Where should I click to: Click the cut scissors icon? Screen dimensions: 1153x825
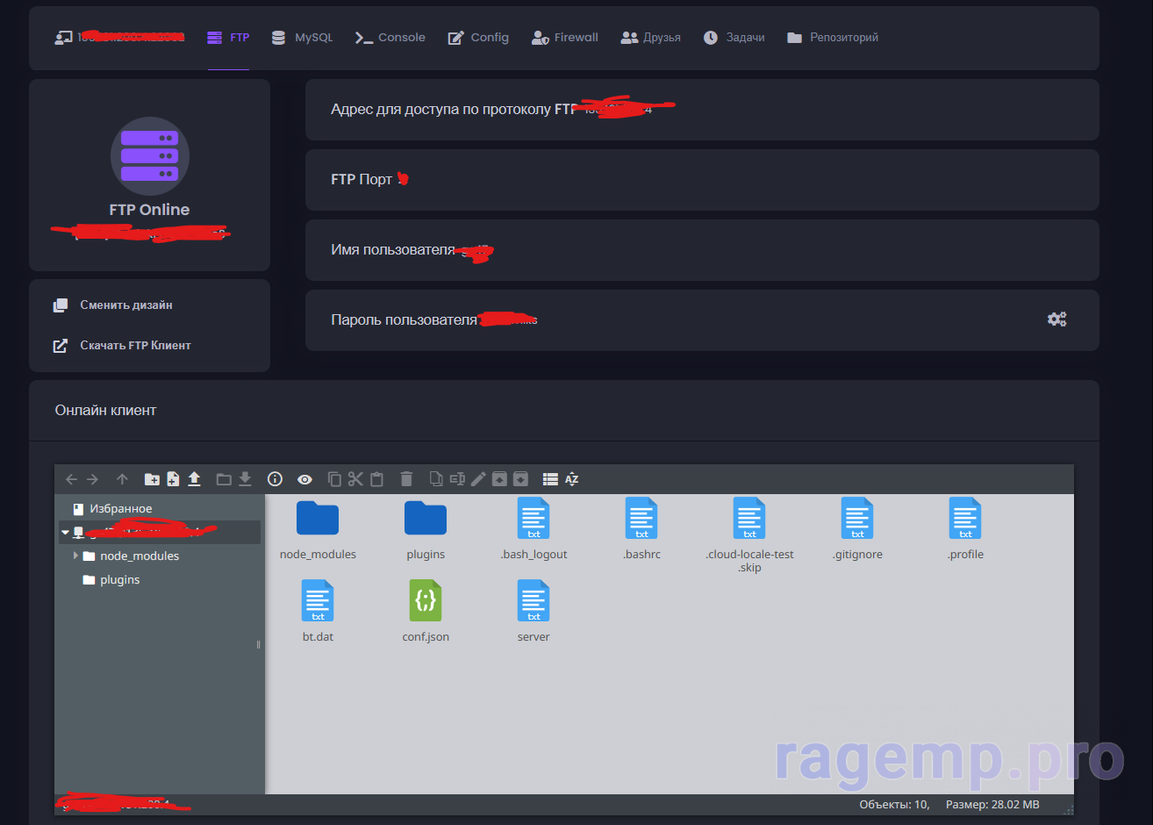355,479
